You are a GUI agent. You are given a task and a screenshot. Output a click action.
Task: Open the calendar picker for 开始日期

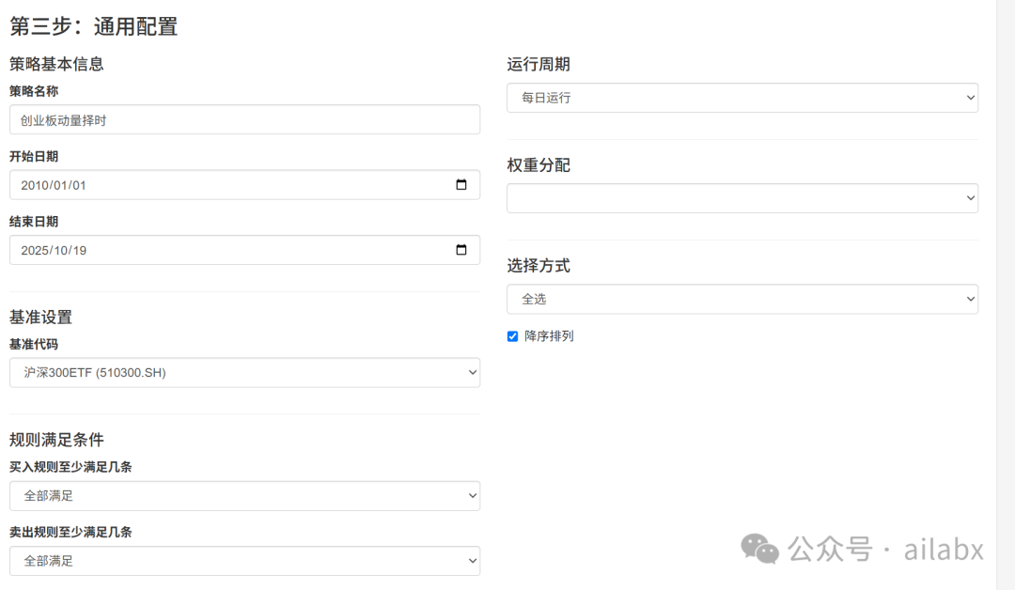pyautogui.click(x=461, y=184)
